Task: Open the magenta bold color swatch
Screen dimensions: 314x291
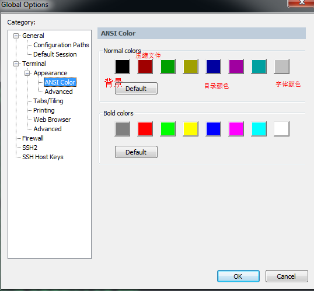Action: (x=236, y=129)
